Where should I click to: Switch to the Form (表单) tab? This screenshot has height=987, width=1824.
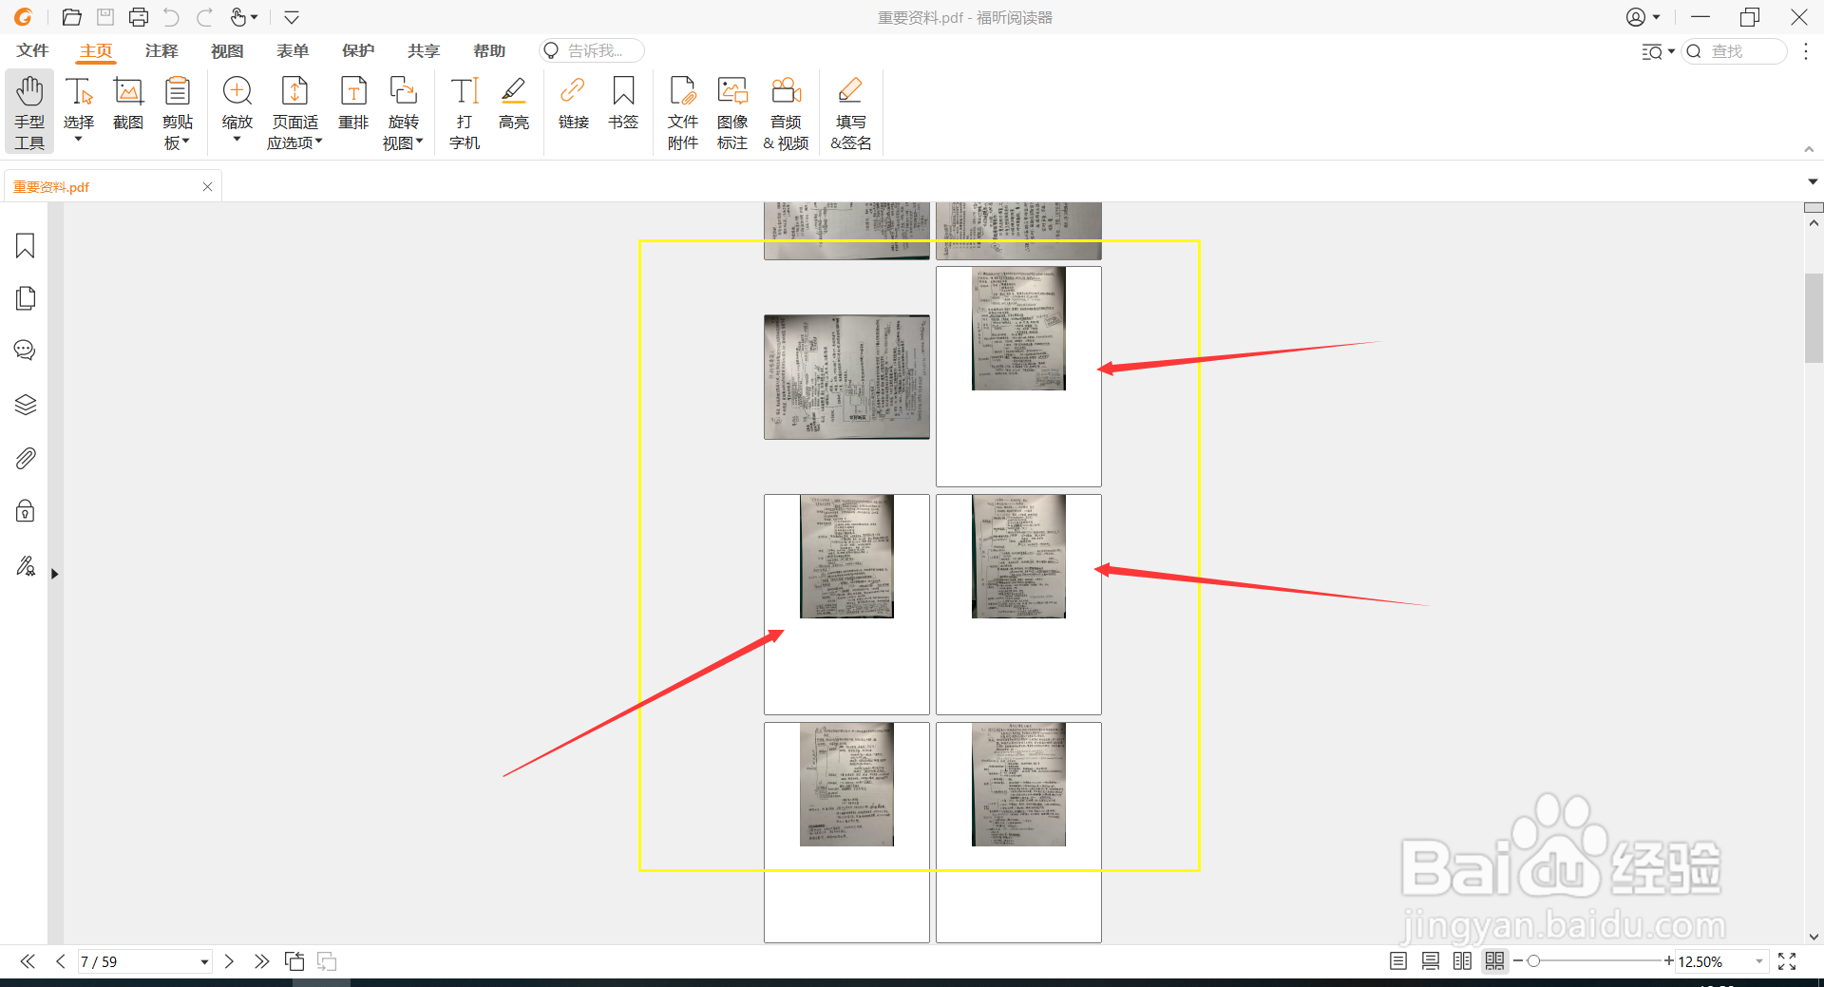tap(293, 50)
